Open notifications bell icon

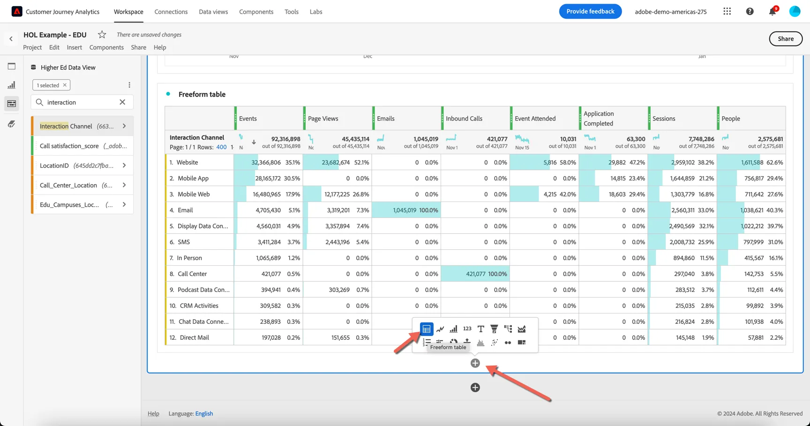[x=772, y=11]
